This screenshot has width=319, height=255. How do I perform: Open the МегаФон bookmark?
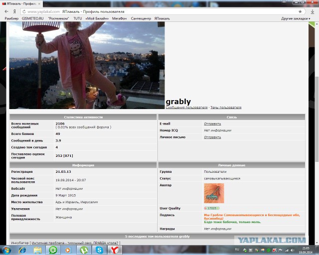coord(120,18)
